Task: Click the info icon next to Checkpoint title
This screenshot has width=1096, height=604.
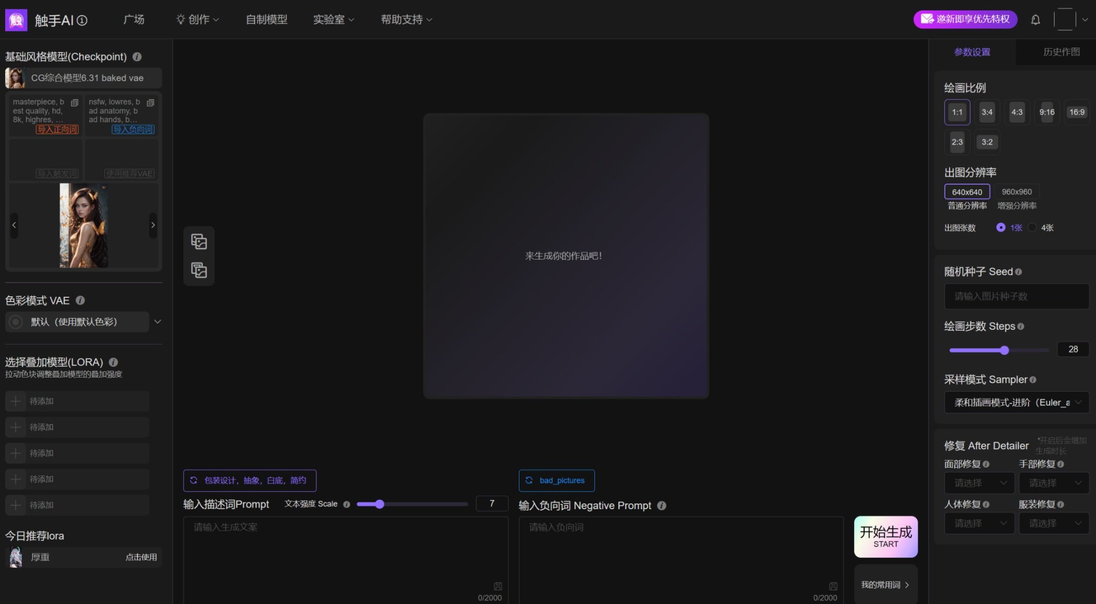Action: (137, 57)
